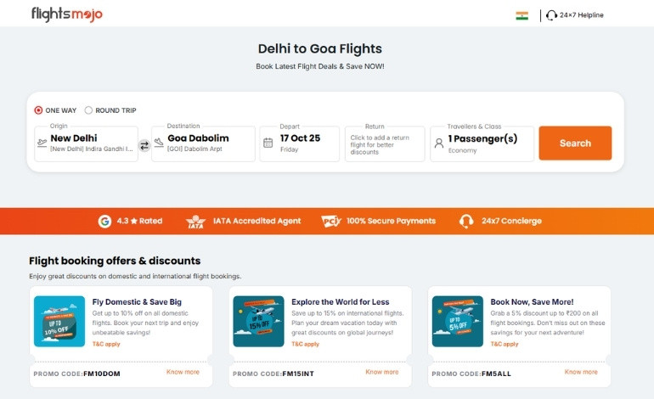
Task: Click the passenger icon in Travellers field
Action: pyautogui.click(x=439, y=143)
